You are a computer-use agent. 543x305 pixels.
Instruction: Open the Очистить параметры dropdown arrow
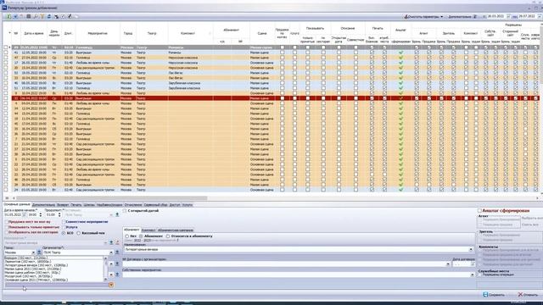pos(441,17)
